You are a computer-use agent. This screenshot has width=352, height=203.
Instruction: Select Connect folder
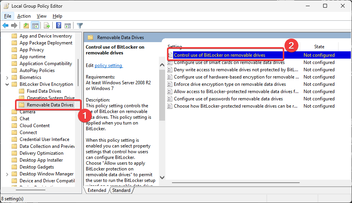tap(28, 133)
